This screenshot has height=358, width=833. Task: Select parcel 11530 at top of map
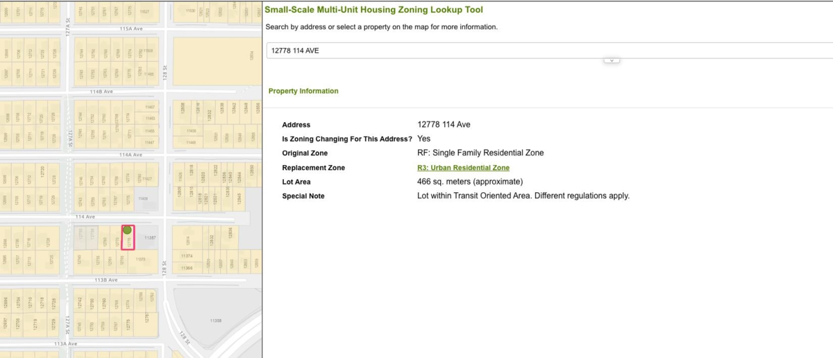190,11
